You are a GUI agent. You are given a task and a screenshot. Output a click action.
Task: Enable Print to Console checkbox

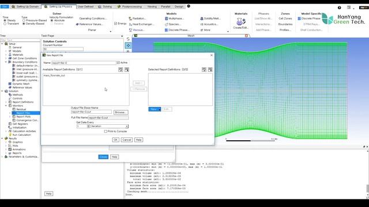(x=106, y=132)
